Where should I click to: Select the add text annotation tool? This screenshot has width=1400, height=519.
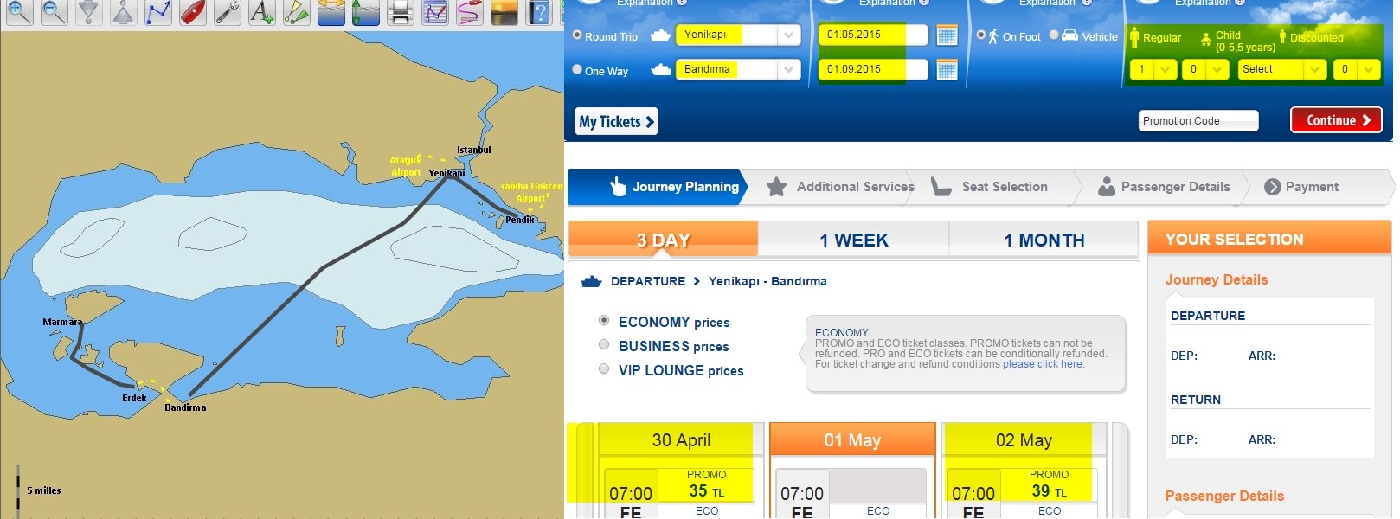(x=261, y=12)
